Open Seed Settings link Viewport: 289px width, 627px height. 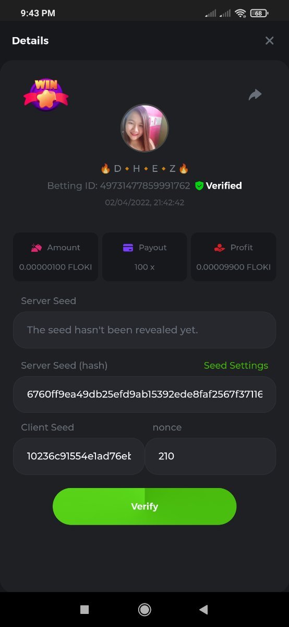(236, 365)
